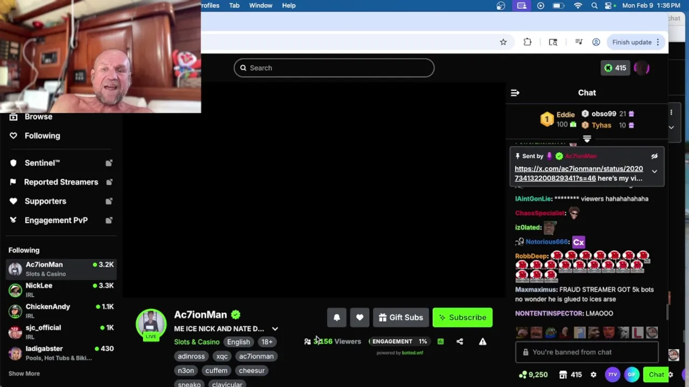This screenshot has height=387, width=689.
Task: Open macOS Spotlight search icon
Action: point(594,5)
